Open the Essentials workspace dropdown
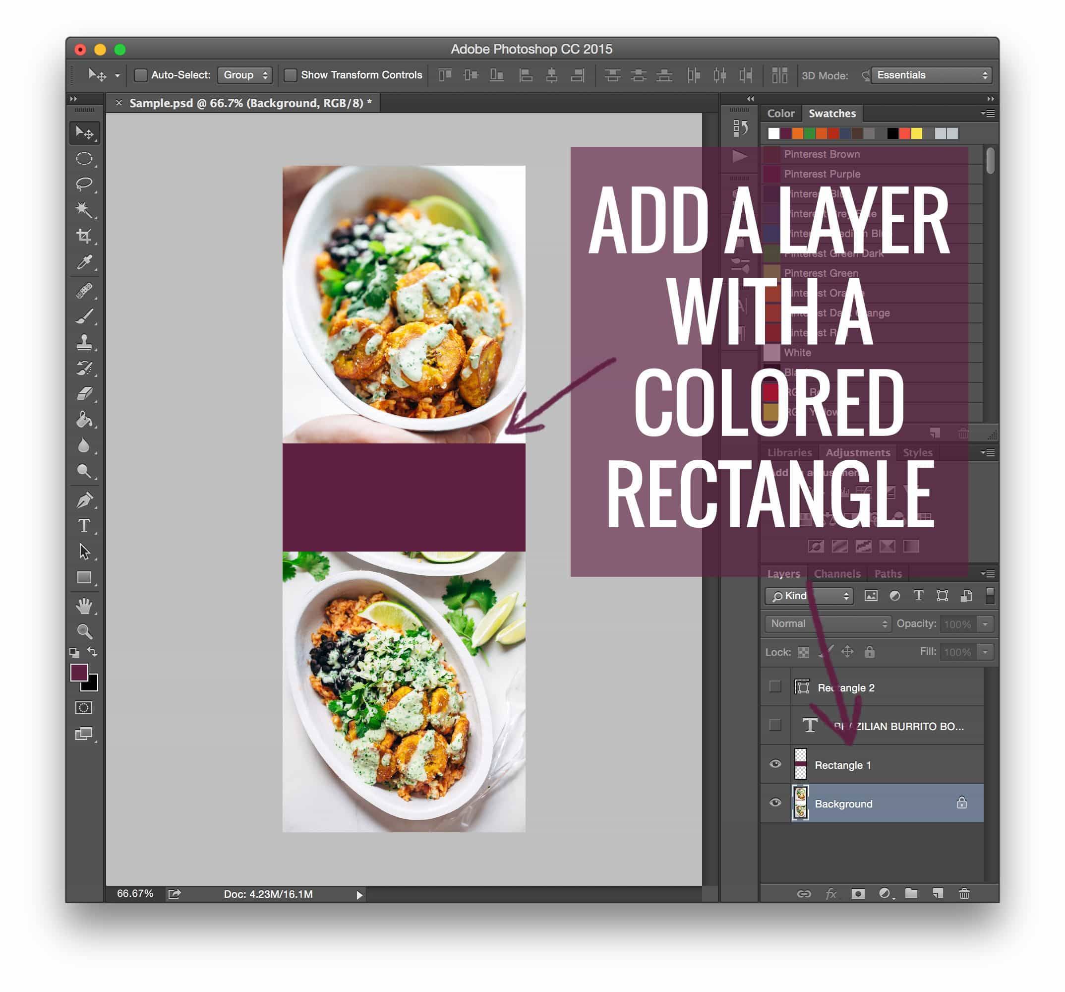 coord(931,75)
